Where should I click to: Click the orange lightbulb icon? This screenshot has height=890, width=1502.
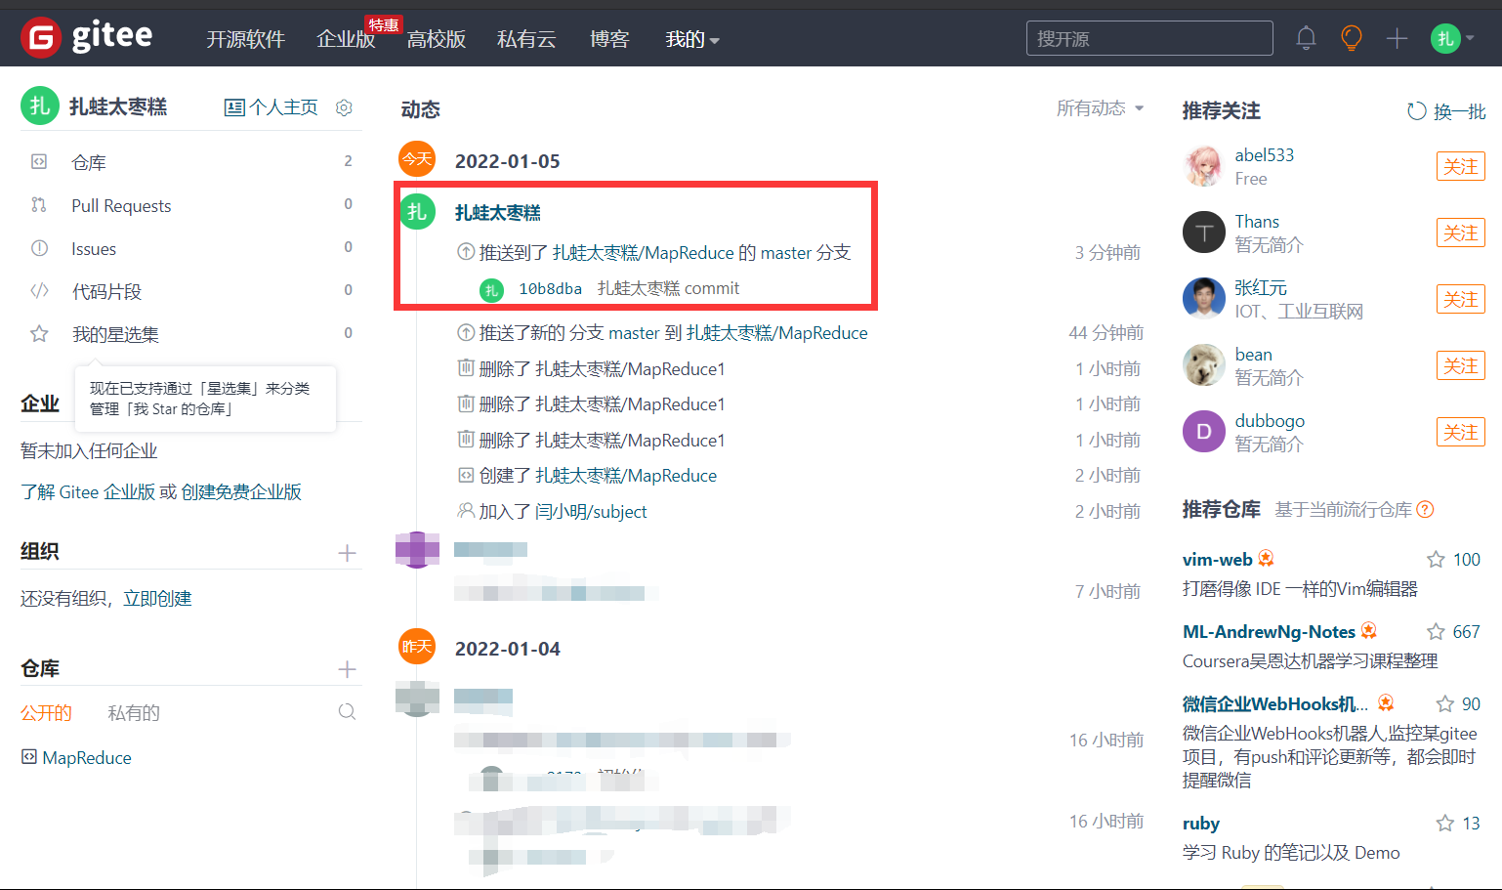pos(1352,38)
